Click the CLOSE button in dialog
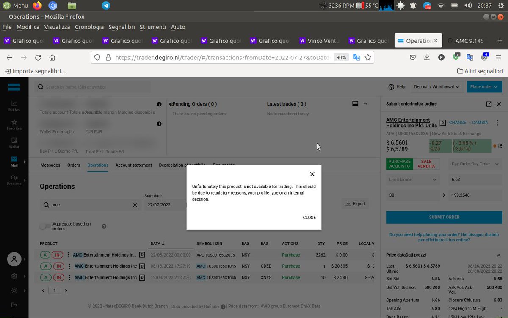This screenshot has height=318, width=508. (309, 218)
